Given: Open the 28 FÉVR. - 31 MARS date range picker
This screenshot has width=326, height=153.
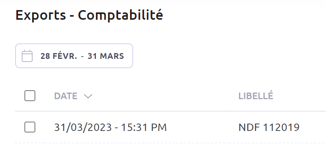Looking at the screenshot, I should (x=74, y=56).
